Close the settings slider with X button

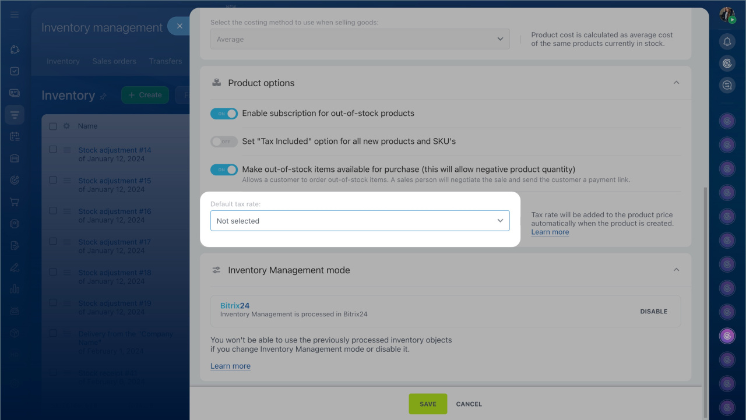pyautogui.click(x=180, y=26)
